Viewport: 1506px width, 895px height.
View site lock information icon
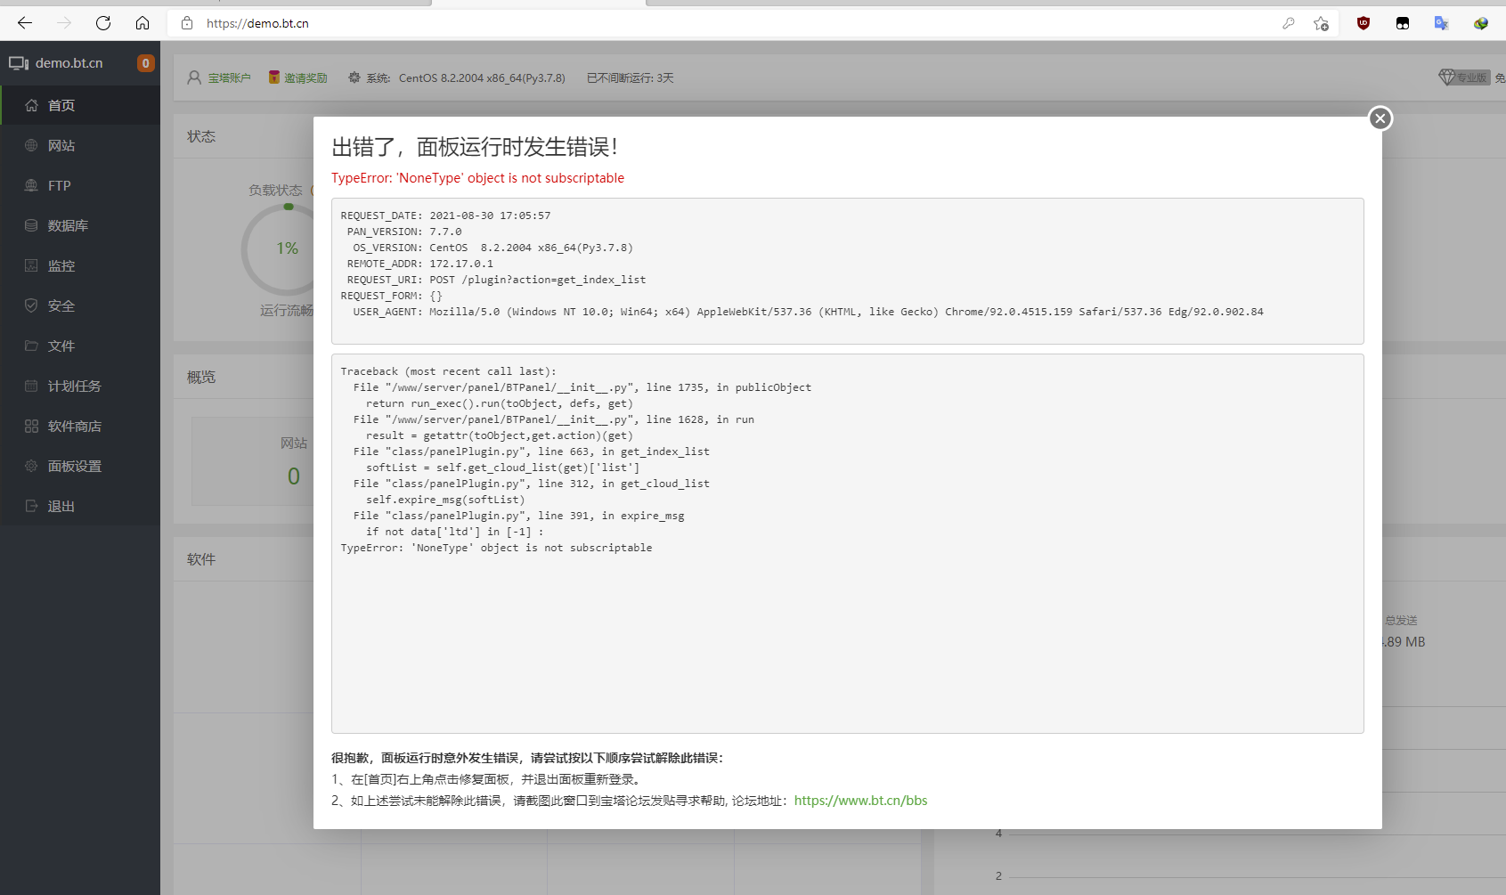[x=187, y=23]
